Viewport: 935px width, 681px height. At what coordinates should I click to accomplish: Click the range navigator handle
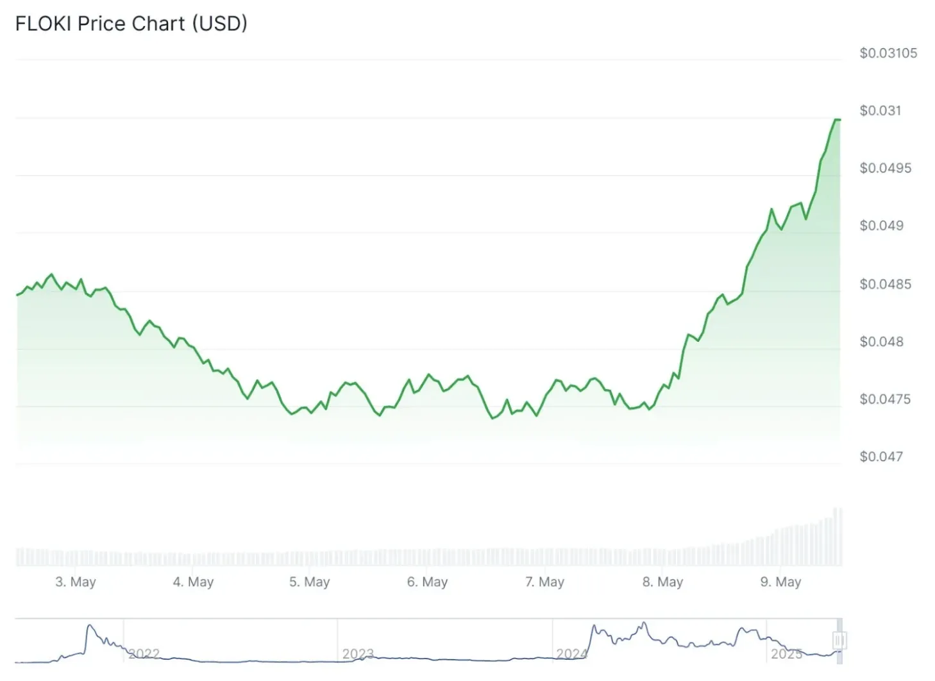point(839,640)
